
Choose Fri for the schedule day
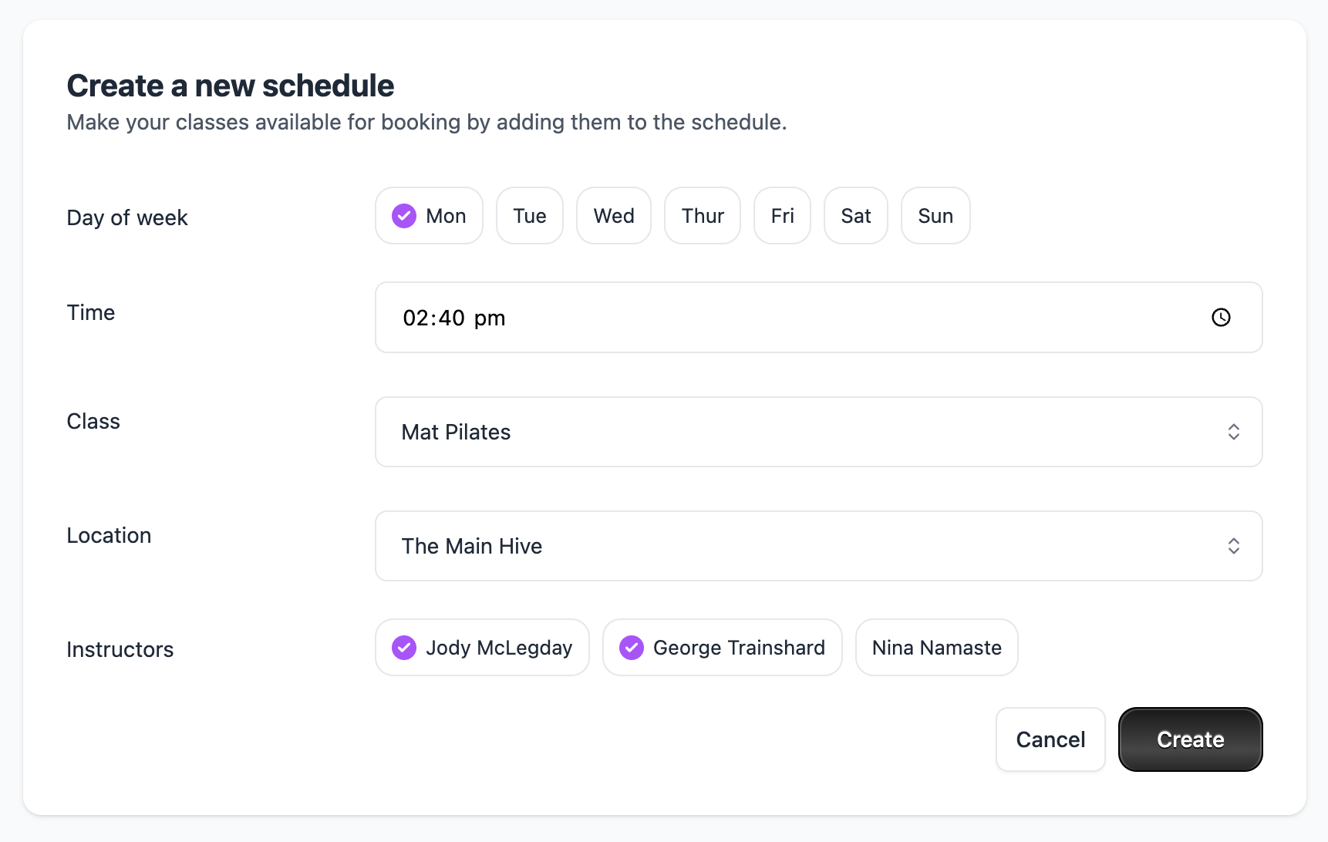tap(782, 216)
